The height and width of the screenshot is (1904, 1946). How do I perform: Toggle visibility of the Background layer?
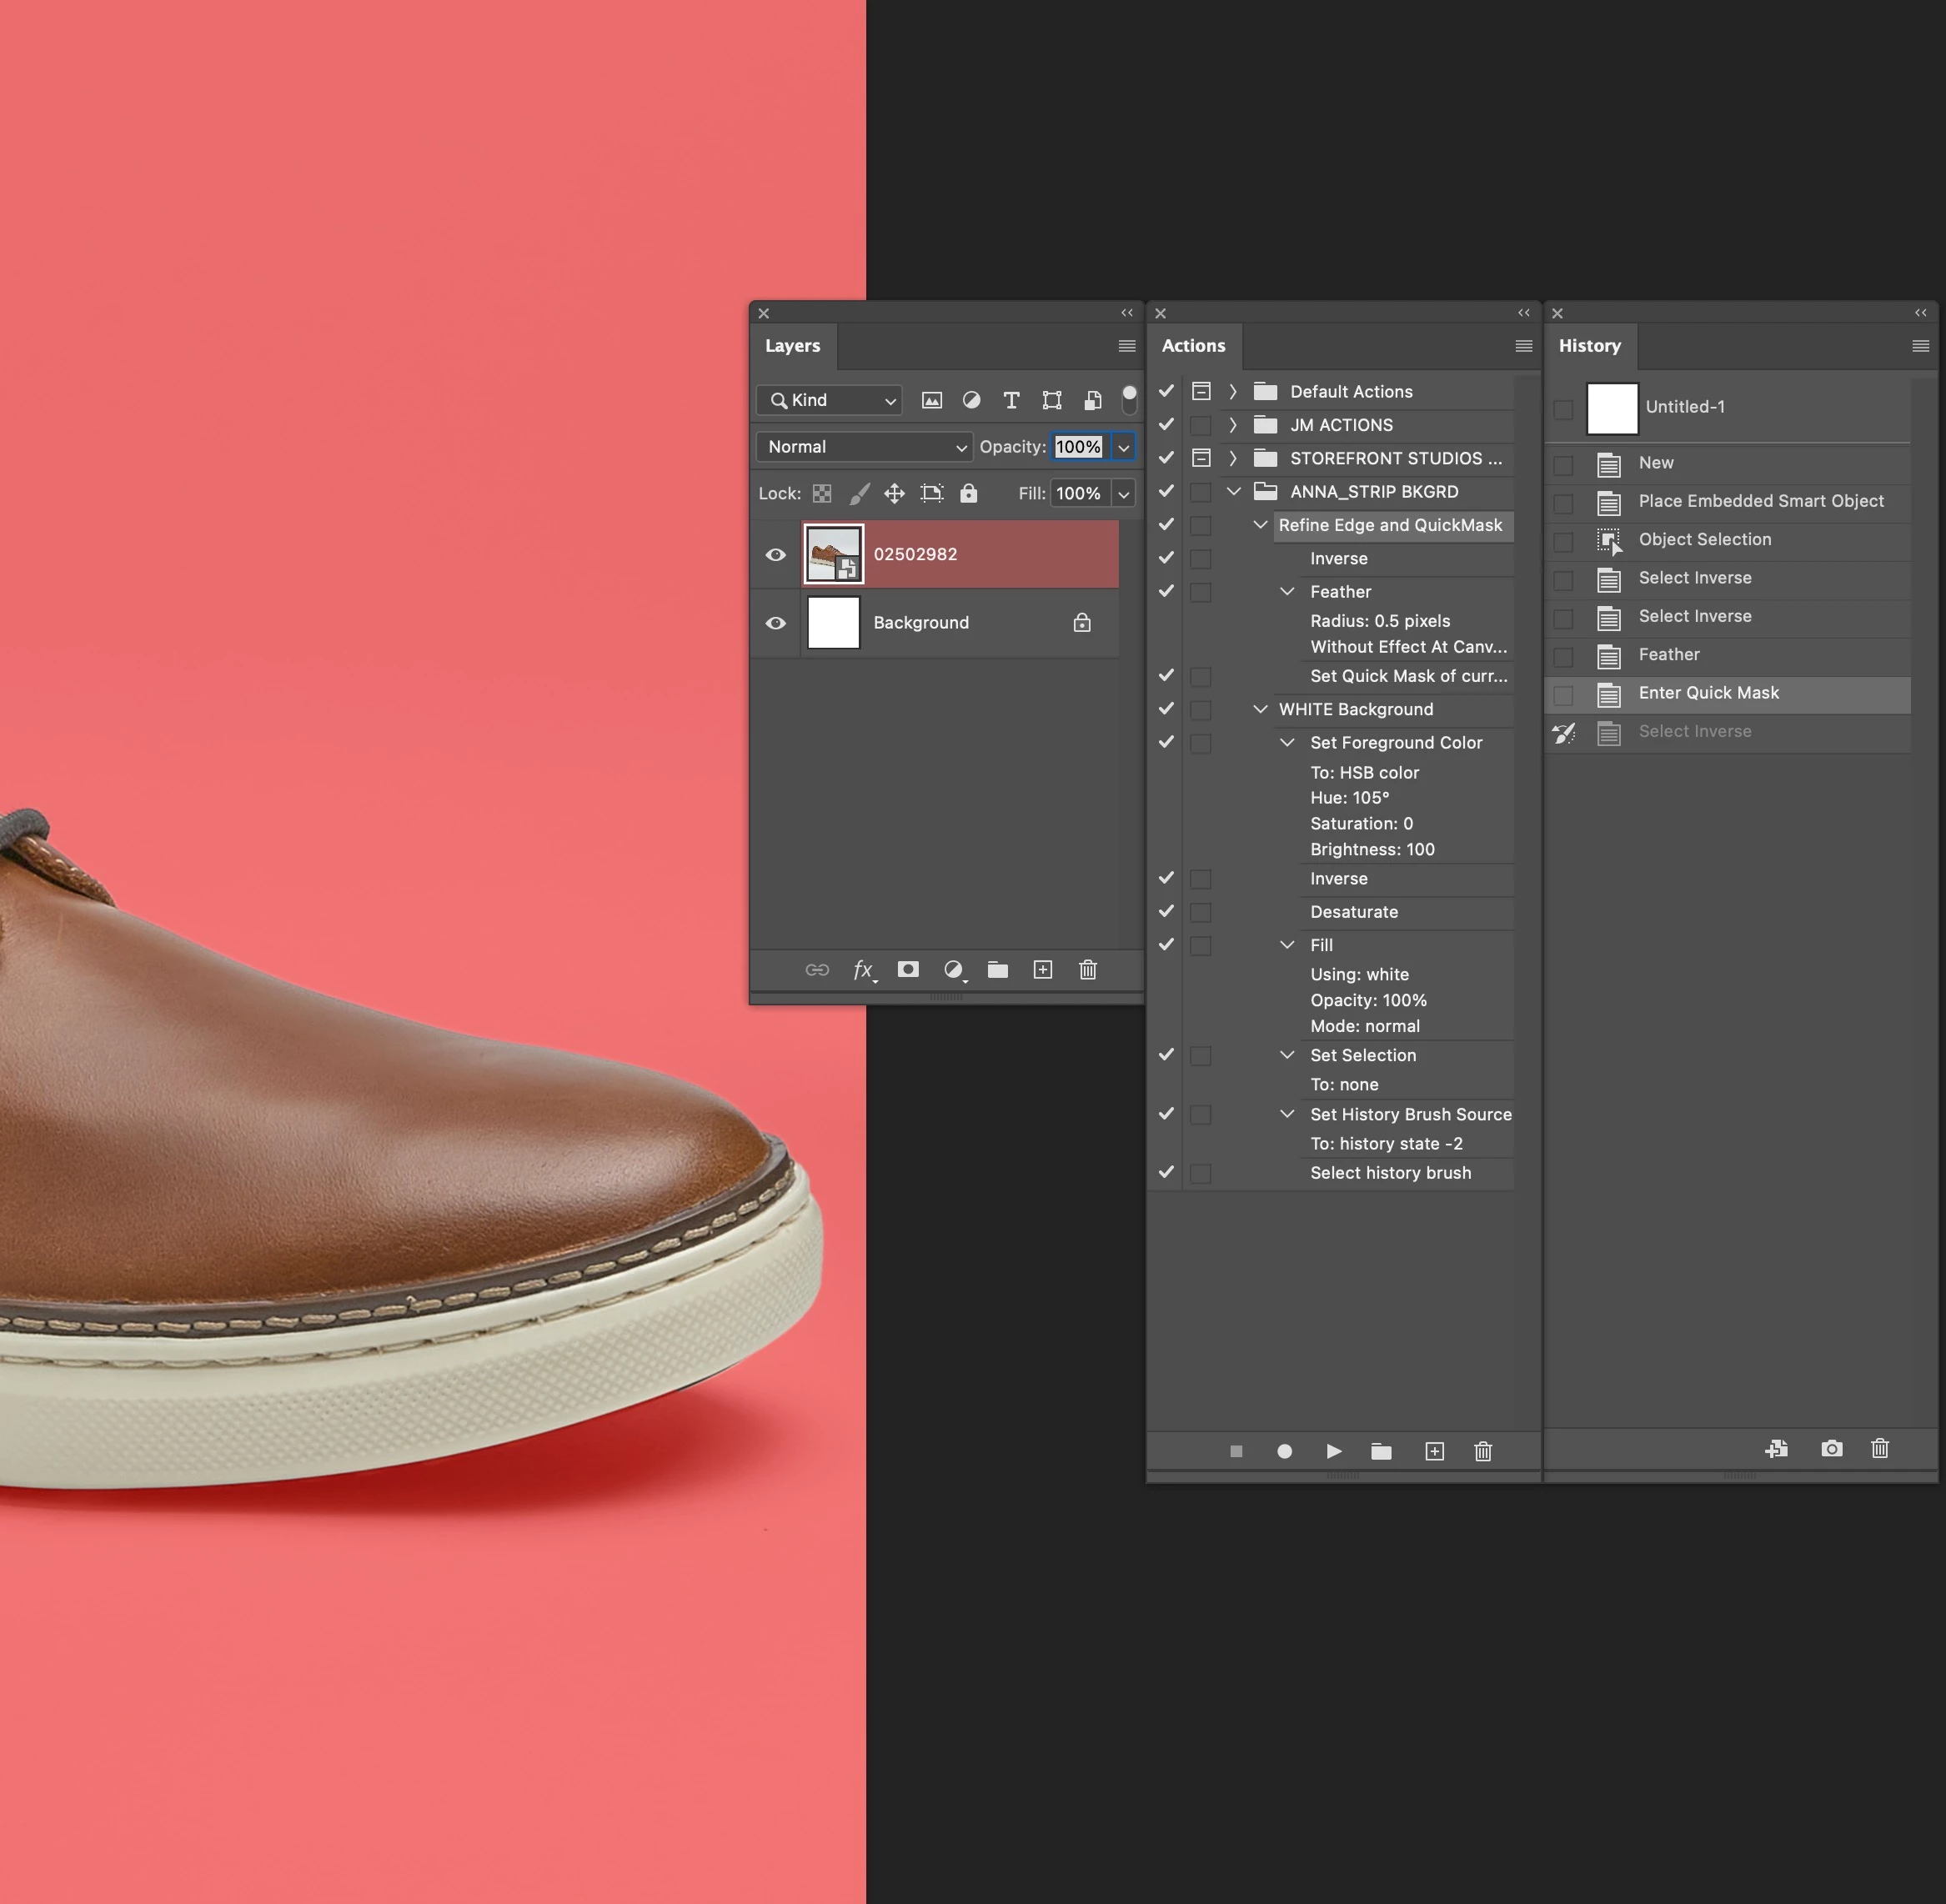(776, 623)
